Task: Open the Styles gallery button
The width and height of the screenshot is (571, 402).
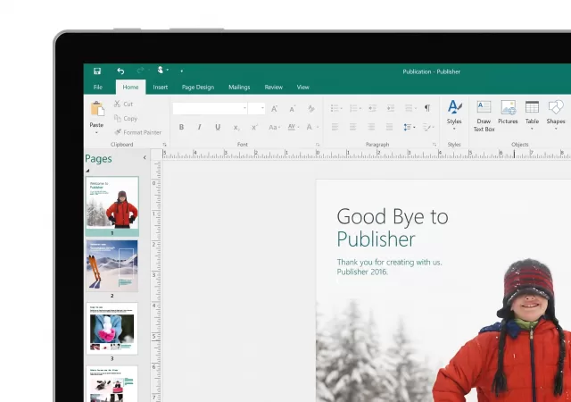Action: [x=454, y=115]
